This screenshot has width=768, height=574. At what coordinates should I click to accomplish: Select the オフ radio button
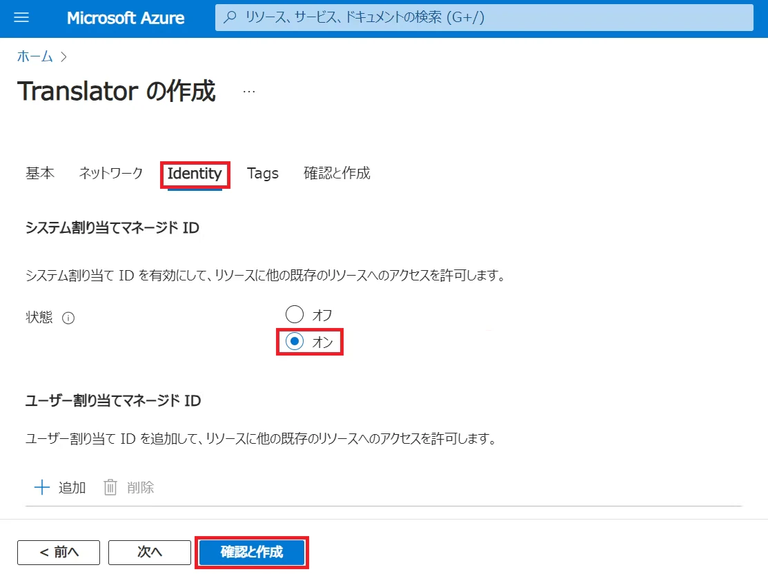point(295,314)
